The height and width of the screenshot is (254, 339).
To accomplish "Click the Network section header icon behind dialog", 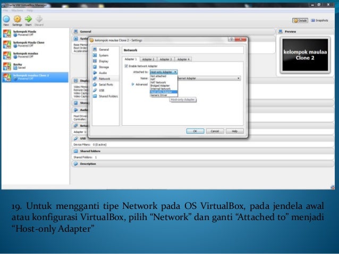I will tap(75, 126).
